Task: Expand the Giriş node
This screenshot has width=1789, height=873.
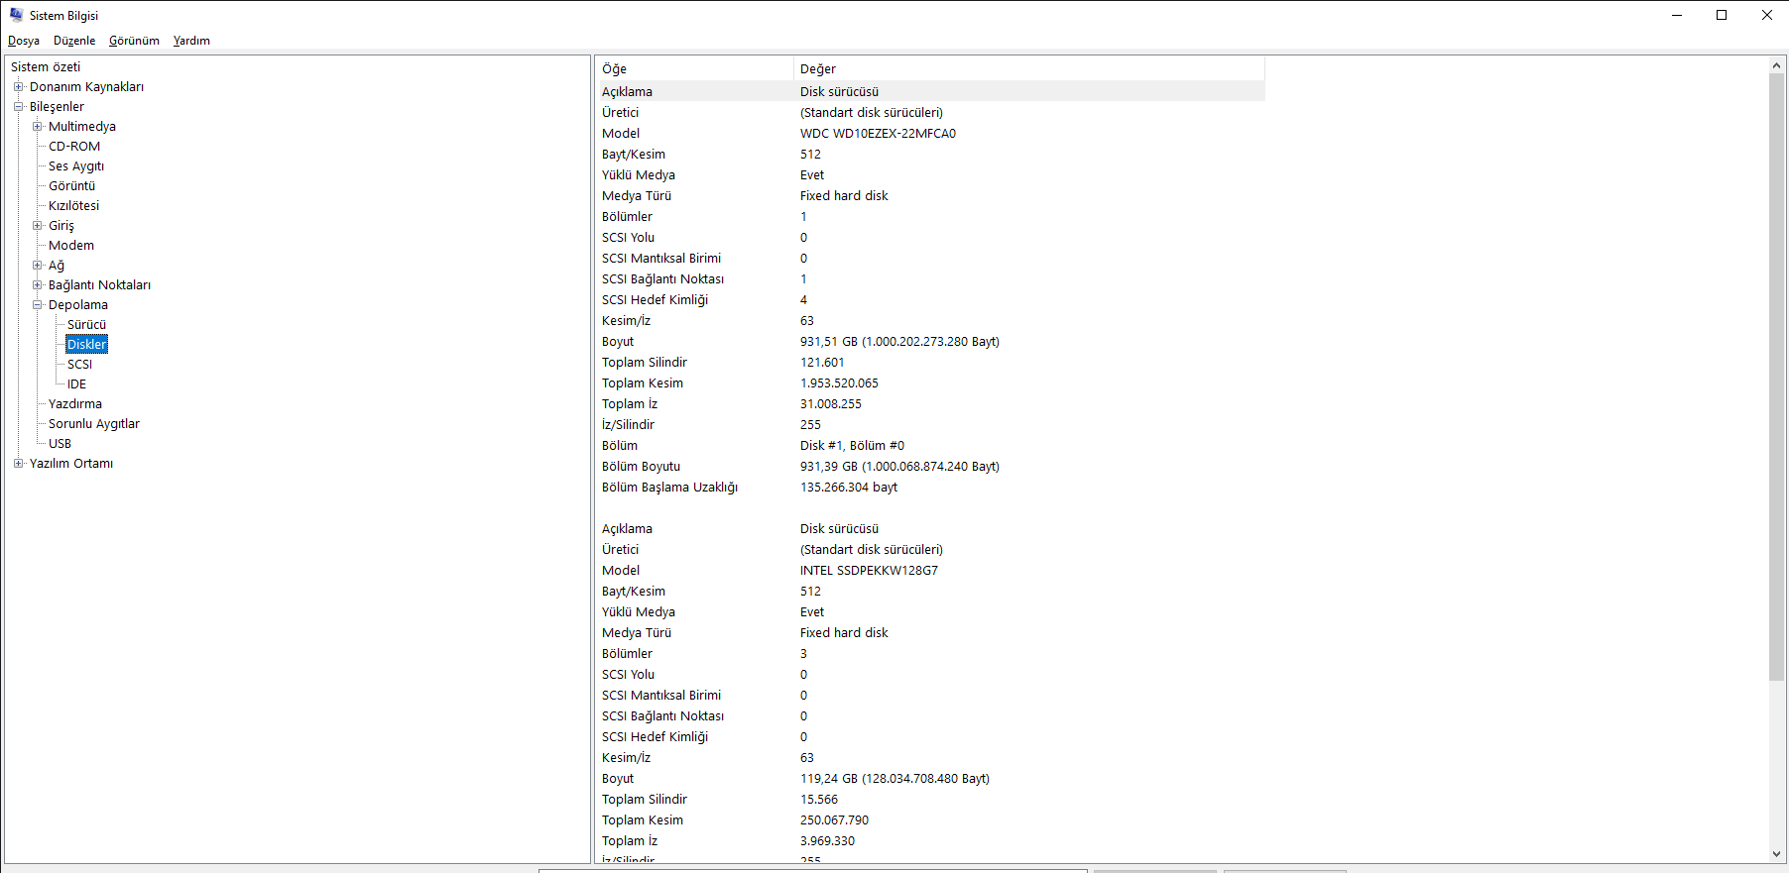Action: (37, 226)
